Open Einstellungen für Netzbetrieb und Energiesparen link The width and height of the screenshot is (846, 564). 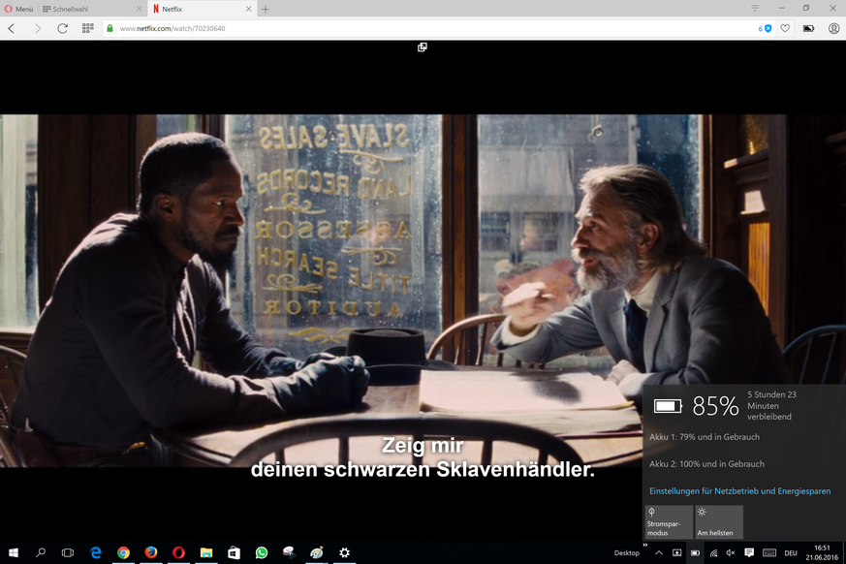click(739, 491)
